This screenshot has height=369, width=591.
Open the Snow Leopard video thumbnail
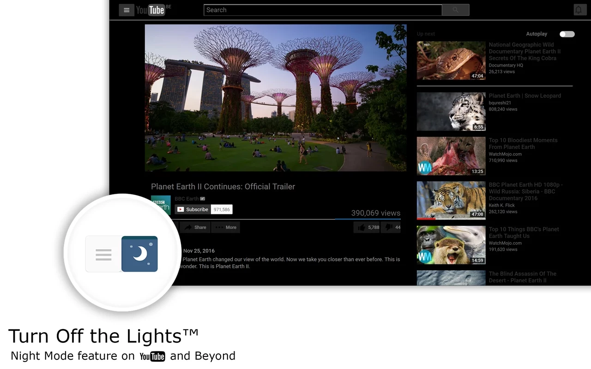pos(451,111)
